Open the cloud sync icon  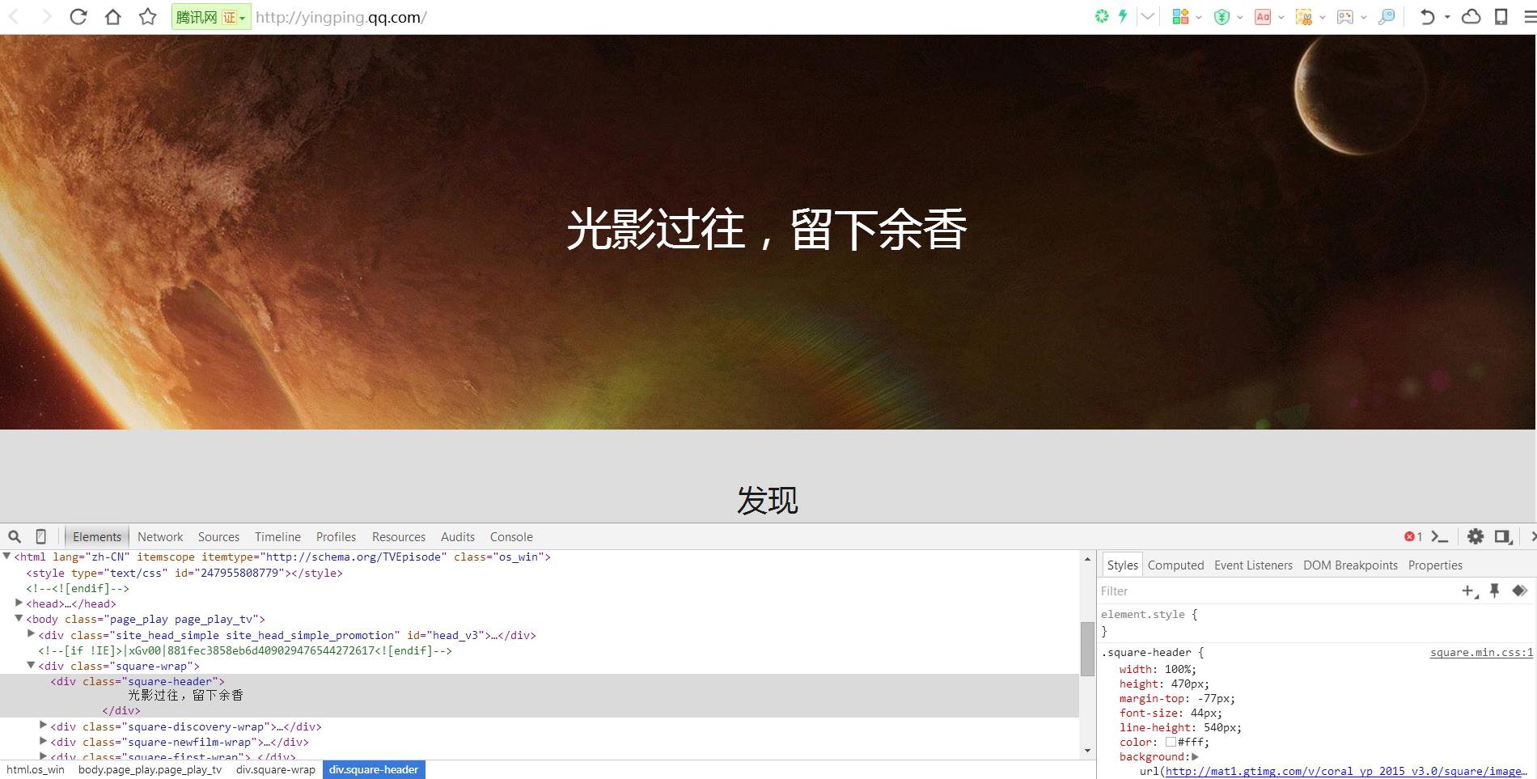click(1471, 16)
